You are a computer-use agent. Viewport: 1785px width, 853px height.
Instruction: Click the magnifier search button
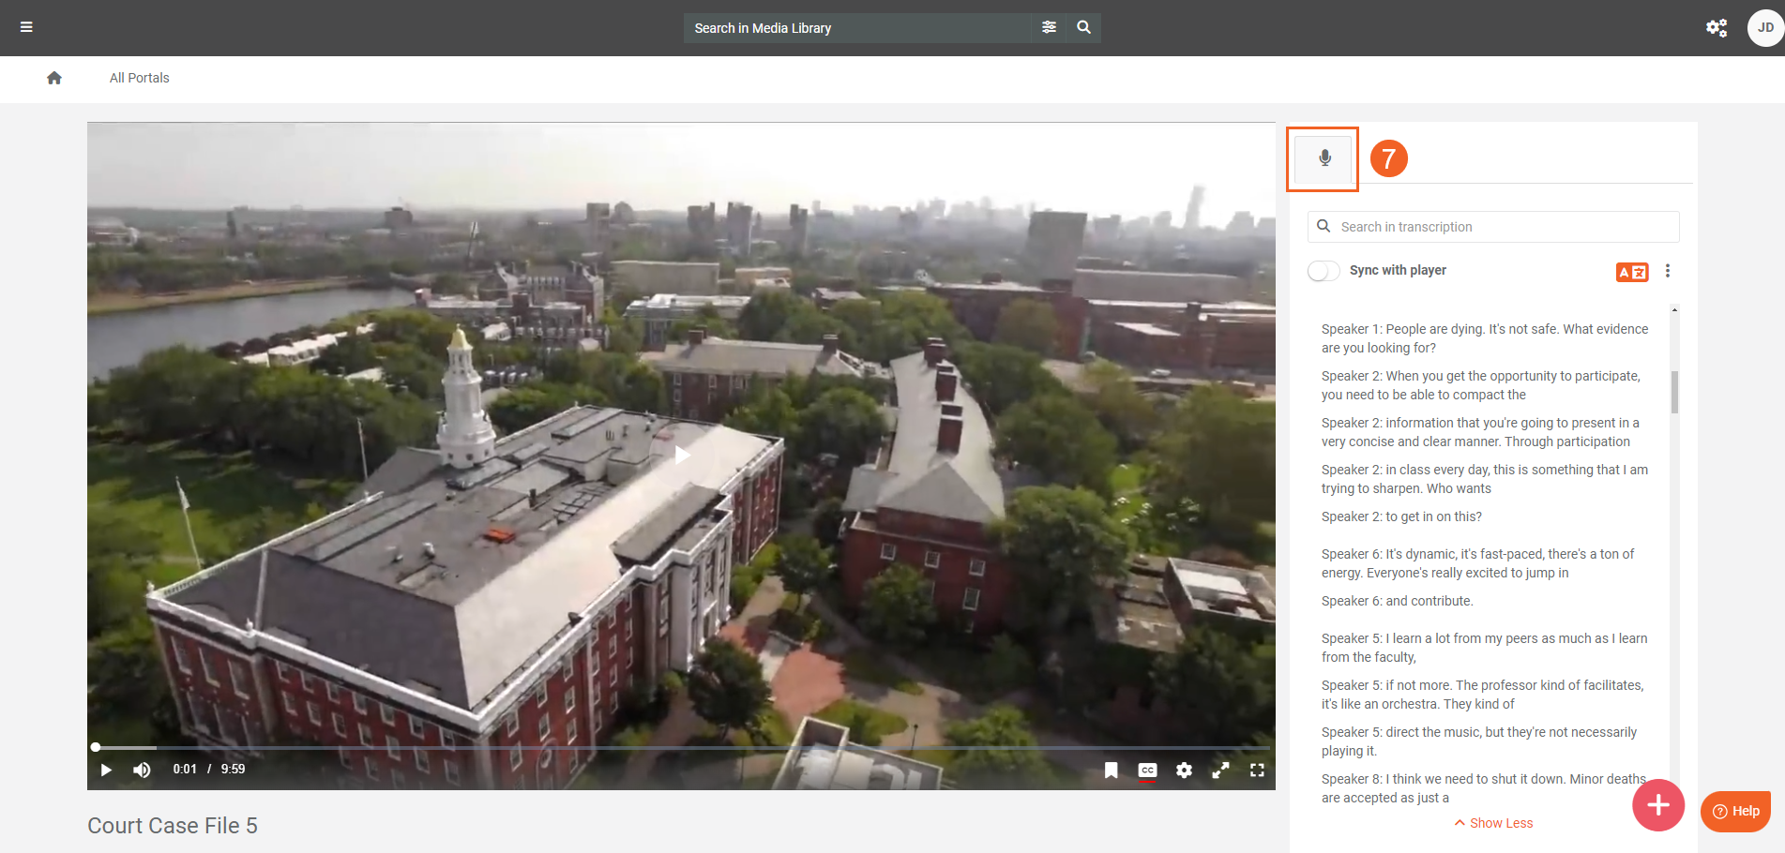(1083, 27)
